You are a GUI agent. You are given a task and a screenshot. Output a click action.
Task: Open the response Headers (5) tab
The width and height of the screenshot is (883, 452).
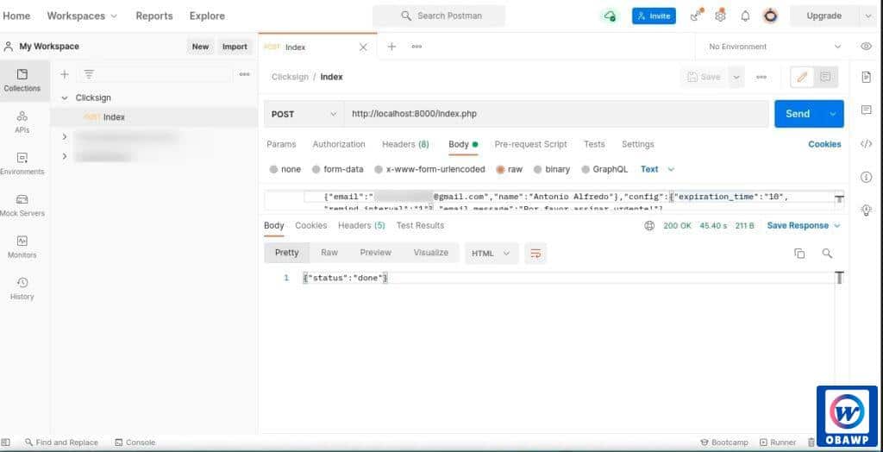361,225
